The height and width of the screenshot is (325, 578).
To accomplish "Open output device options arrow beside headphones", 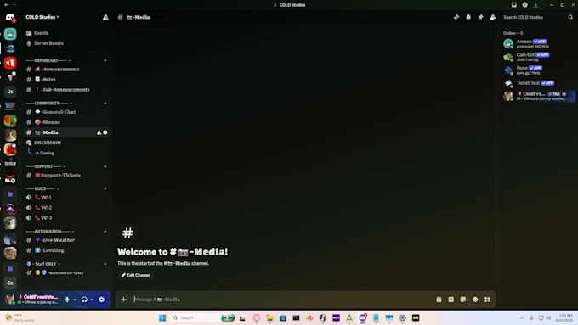I will tap(92, 300).
